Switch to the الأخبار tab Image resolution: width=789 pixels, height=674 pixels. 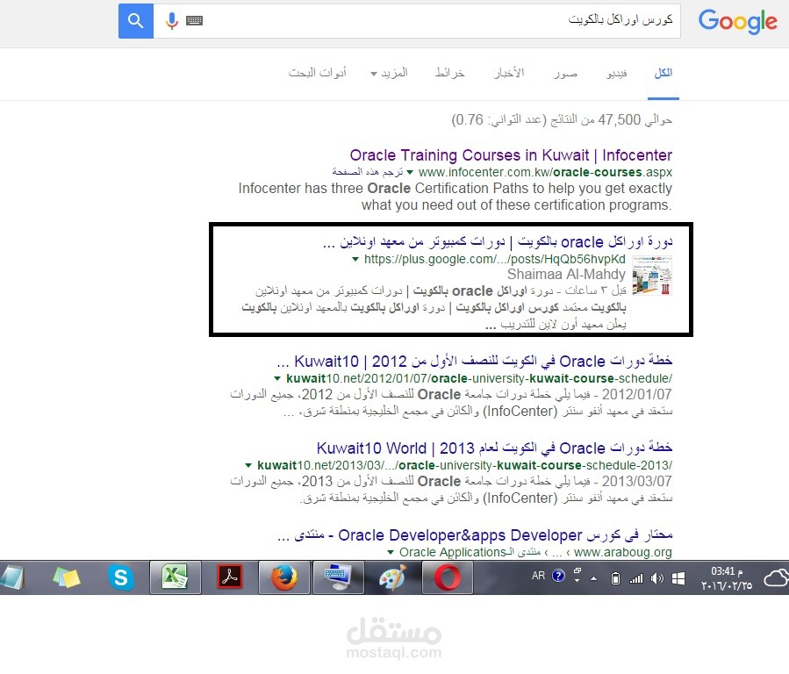509,74
